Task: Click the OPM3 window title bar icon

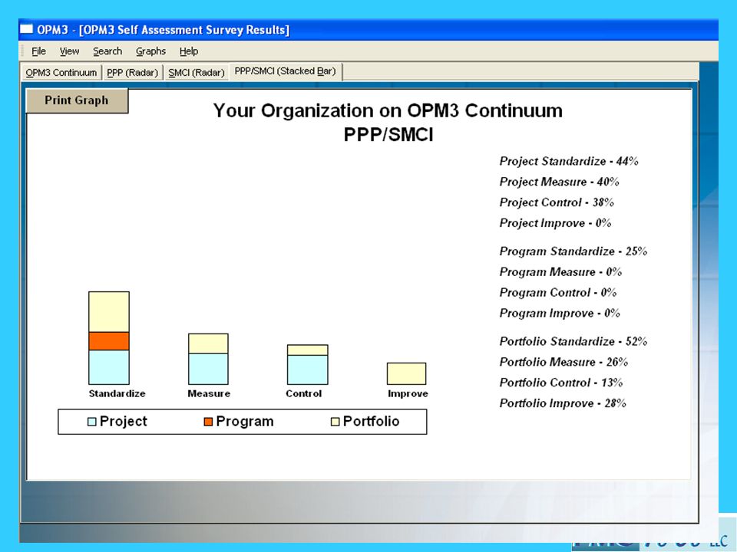Action: click(26, 29)
